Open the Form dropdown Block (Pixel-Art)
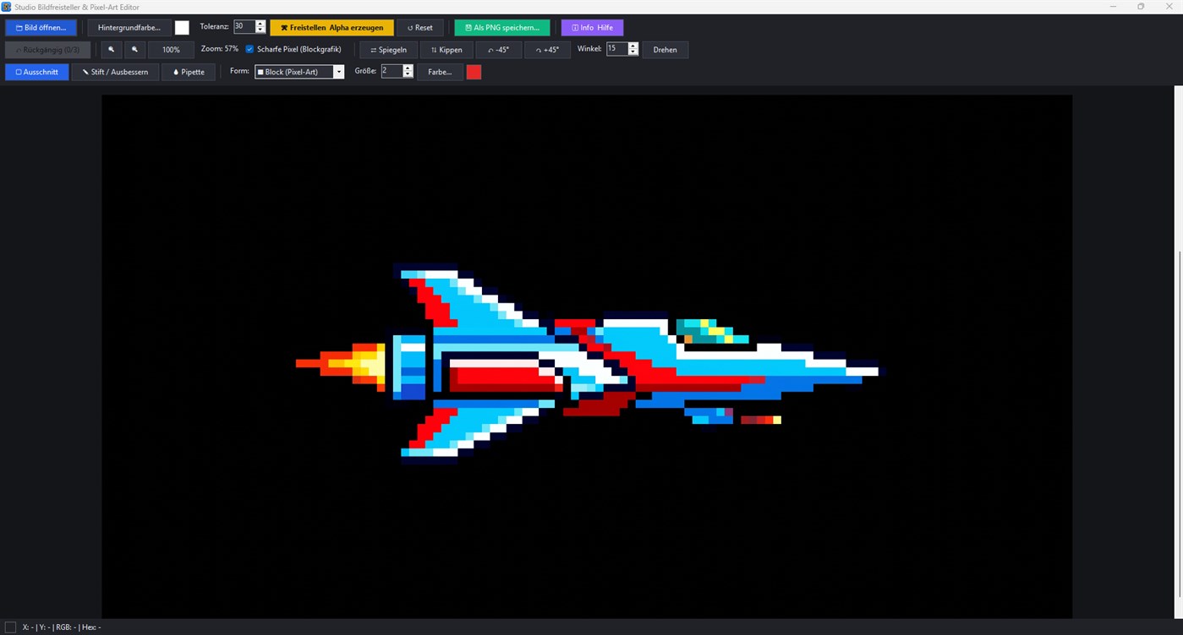1183x635 pixels. (x=299, y=72)
